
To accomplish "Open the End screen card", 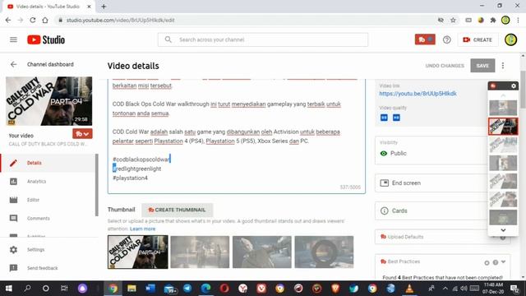I will (x=431, y=183).
